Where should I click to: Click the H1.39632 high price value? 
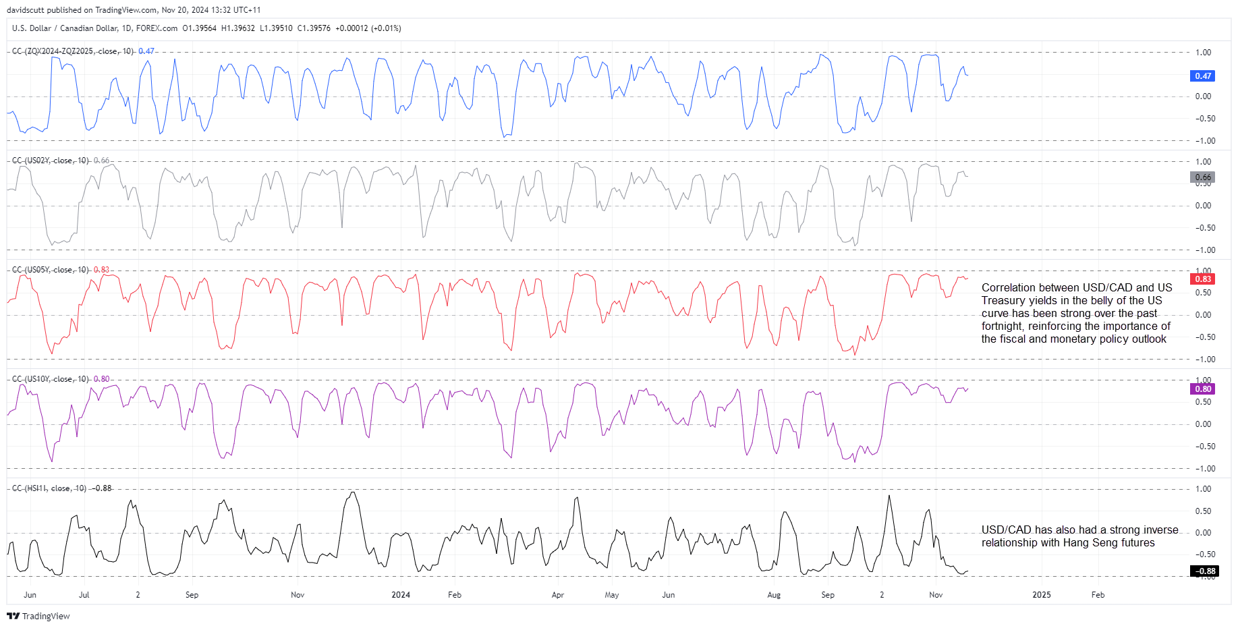(x=238, y=28)
